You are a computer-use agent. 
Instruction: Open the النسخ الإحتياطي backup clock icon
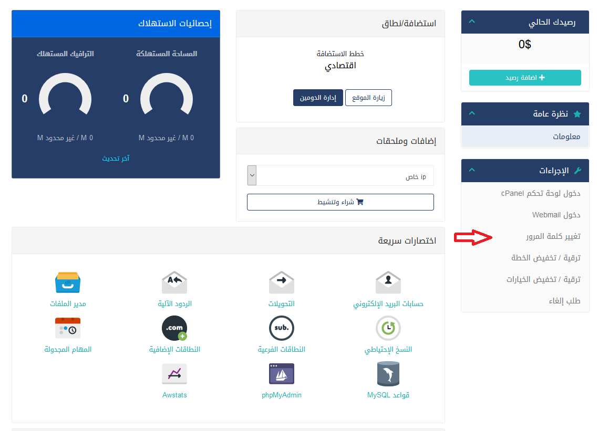point(388,328)
